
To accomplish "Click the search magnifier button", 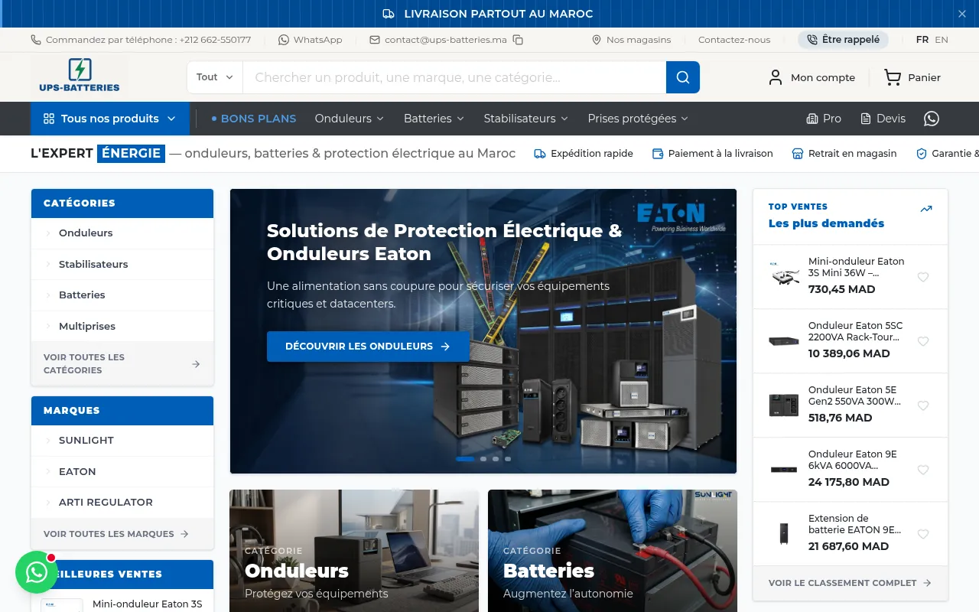I will click(x=683, y=77).
